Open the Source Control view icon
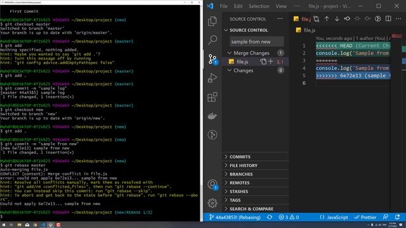 click(213, 59)
